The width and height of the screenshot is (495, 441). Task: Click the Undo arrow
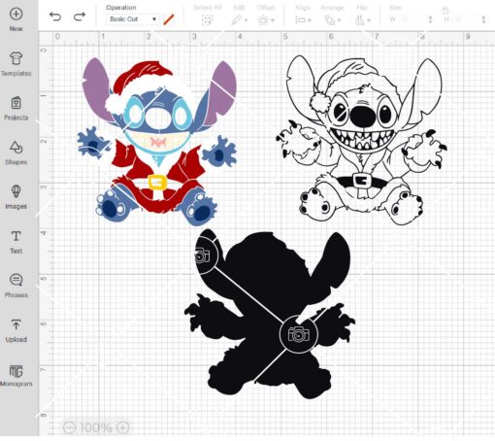coord(55,17)
